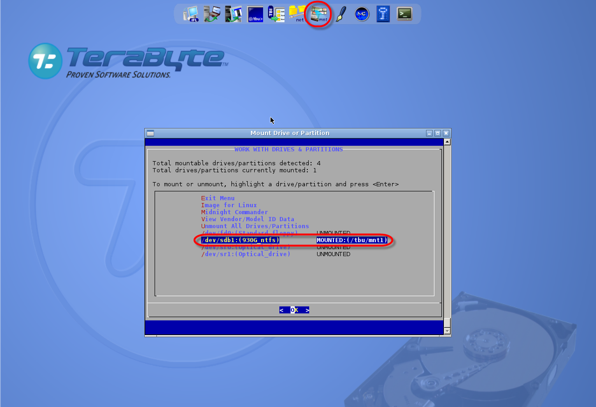Select Midnight Commander menu entry
Viewport: 596px width, 407px height.
pyautogui.click(x=235, y=212)
